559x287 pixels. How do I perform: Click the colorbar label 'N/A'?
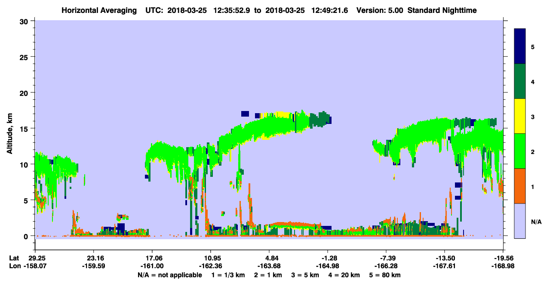point(536,222)
